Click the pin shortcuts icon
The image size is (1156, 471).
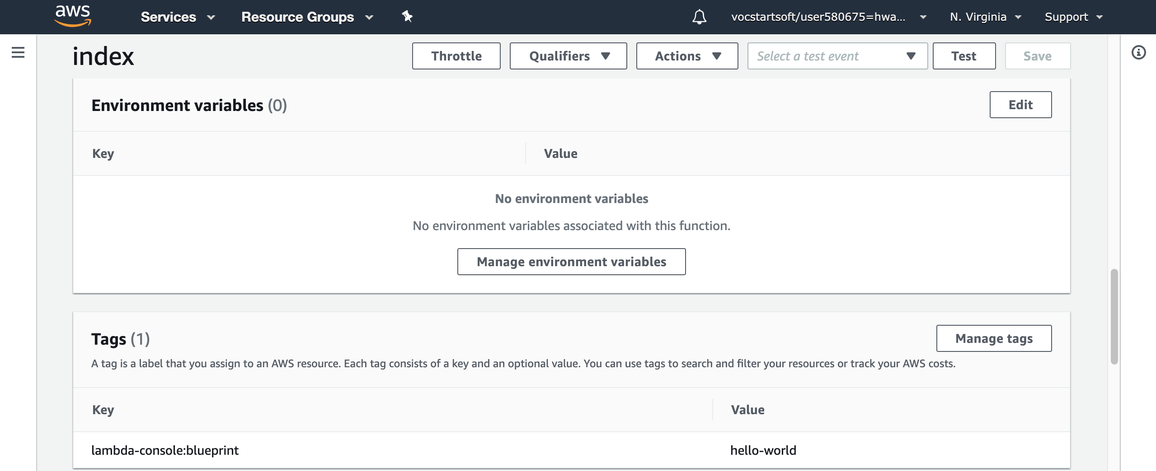coord(407,17)
